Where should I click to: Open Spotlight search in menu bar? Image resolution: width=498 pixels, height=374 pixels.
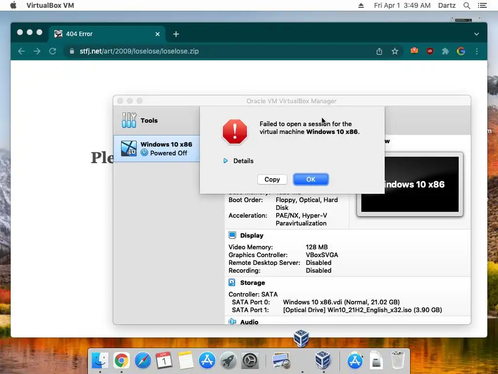[x=466, y=5]
